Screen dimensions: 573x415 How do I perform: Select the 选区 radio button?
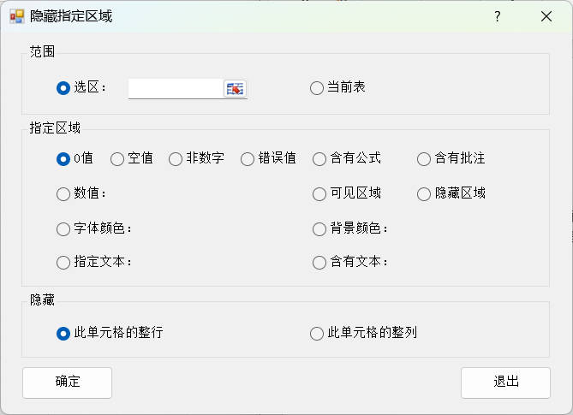[63, 87]
